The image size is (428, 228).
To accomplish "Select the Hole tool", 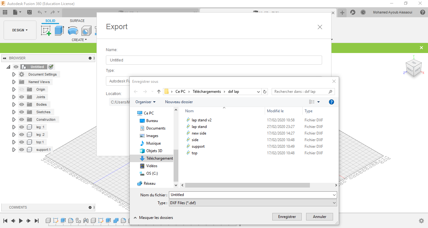I will pyautogui.click(x=86, y=30).
